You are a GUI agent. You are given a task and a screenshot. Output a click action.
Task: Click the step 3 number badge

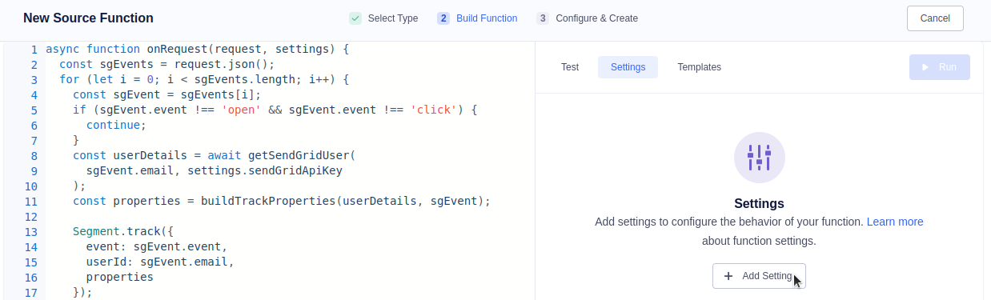point(543,18)
